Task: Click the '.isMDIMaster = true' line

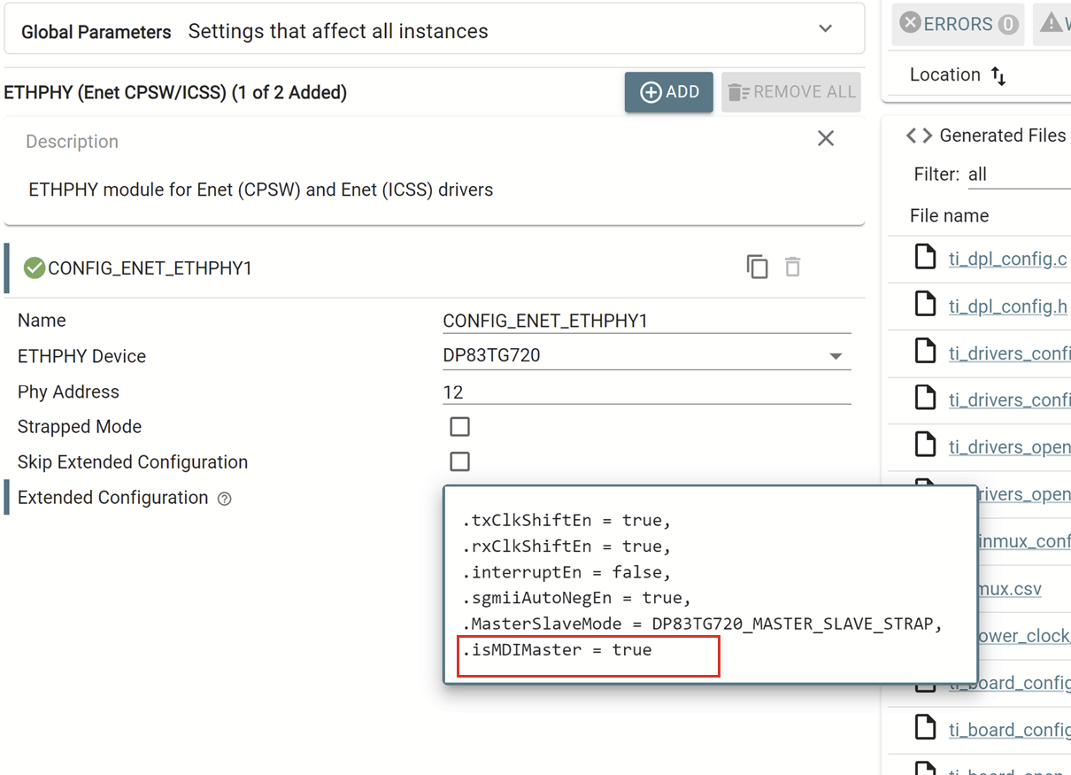Action: coord(557,650)
